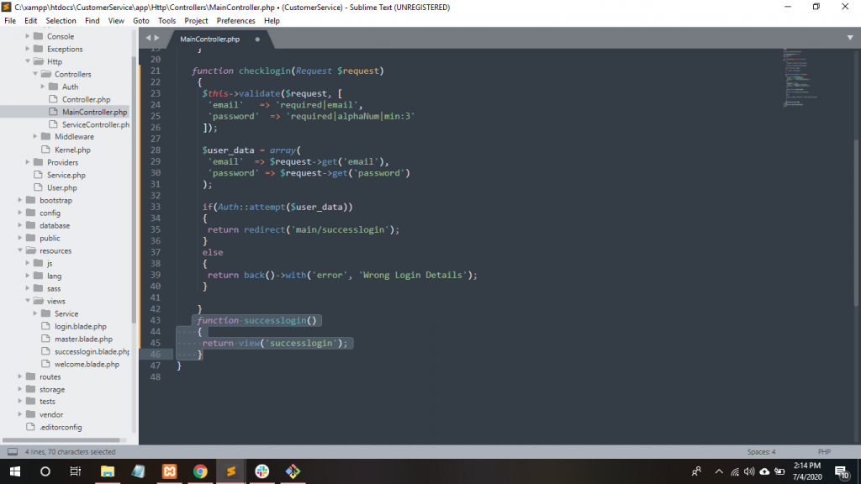Open Google Chrome from the taskbar

(x=200, y=471)
